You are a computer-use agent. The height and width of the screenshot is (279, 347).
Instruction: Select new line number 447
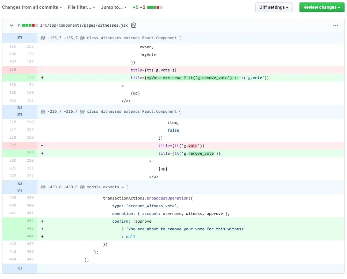(30, 259)
